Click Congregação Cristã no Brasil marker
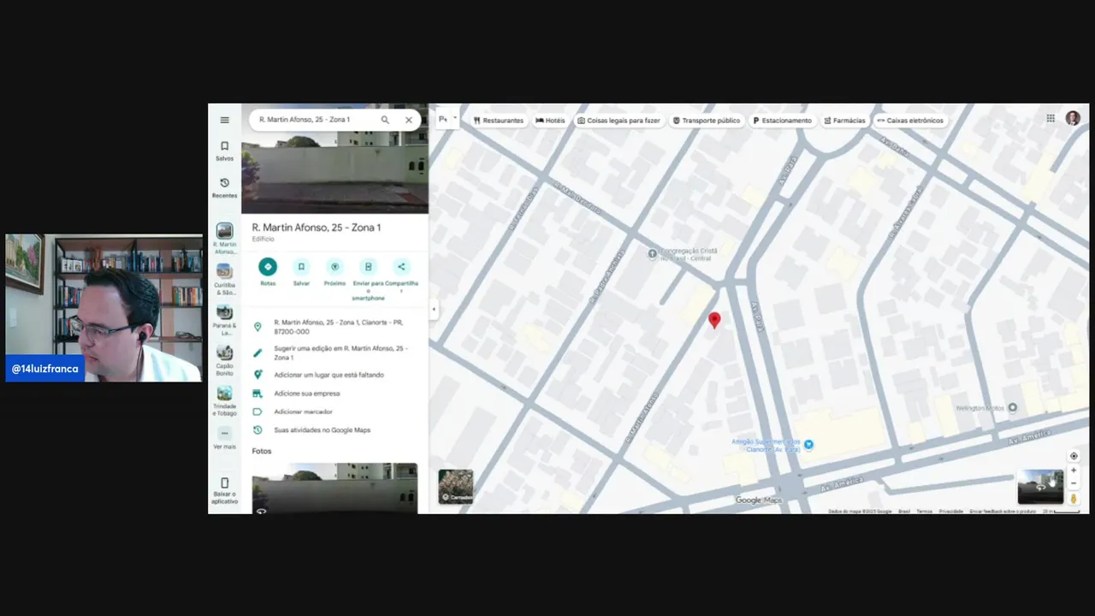Viewport: 1095px width, 616px height. tap(653, 253)
